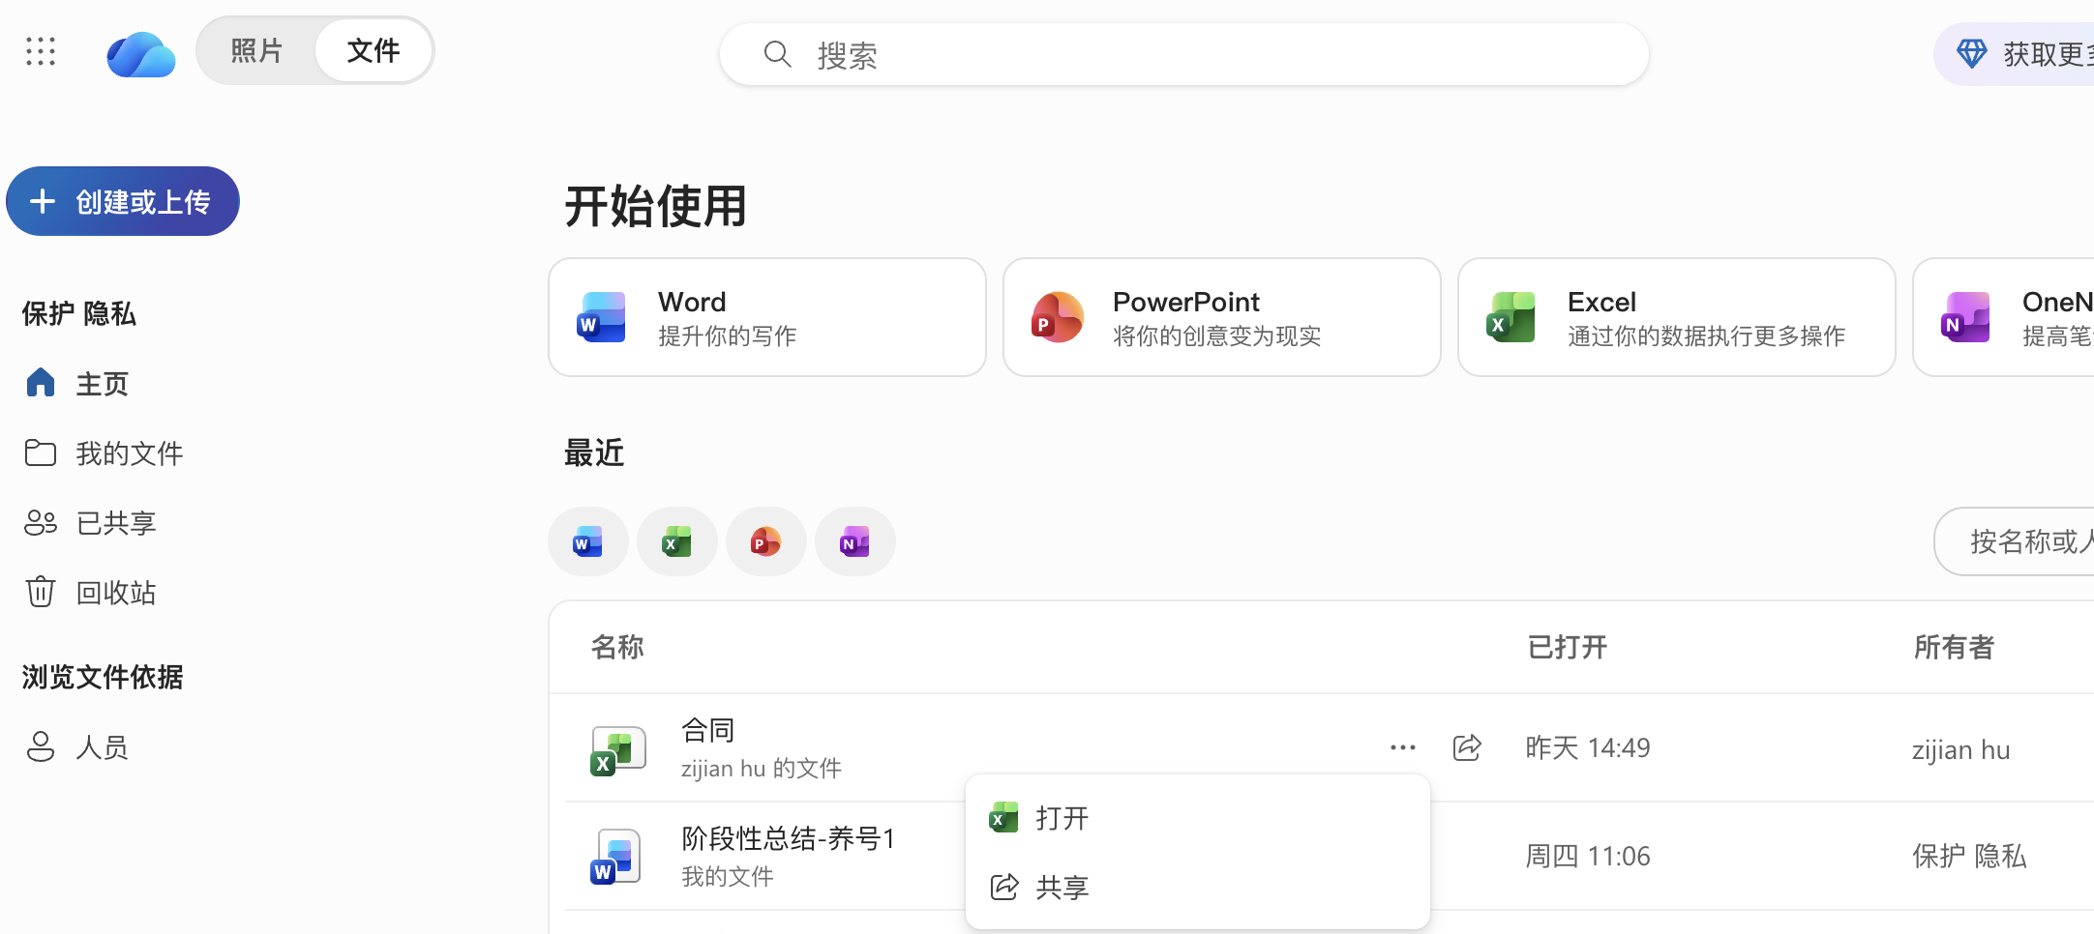
Task: Click the 按名称或人员 filter field
Action: [x=2015, y=541]
